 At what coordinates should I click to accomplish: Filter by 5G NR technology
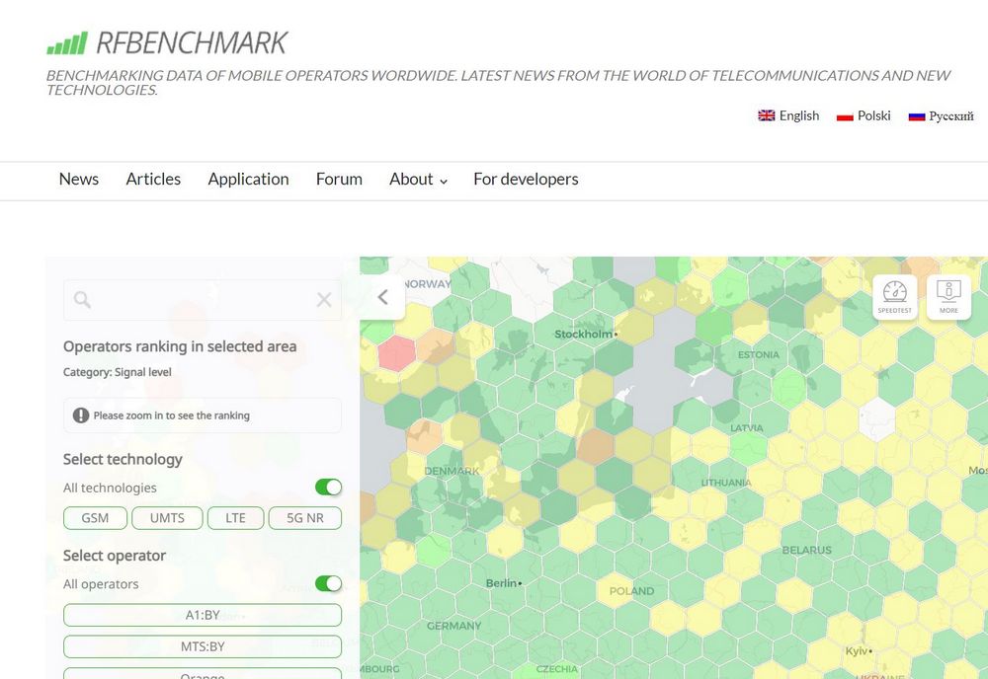pos(304,518)
